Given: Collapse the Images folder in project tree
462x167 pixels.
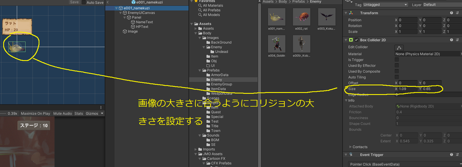Looking at the screenshot, I should pos(200,38).
